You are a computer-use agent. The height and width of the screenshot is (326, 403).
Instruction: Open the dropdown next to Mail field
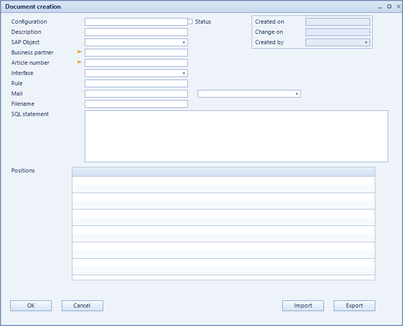(297, 94)
